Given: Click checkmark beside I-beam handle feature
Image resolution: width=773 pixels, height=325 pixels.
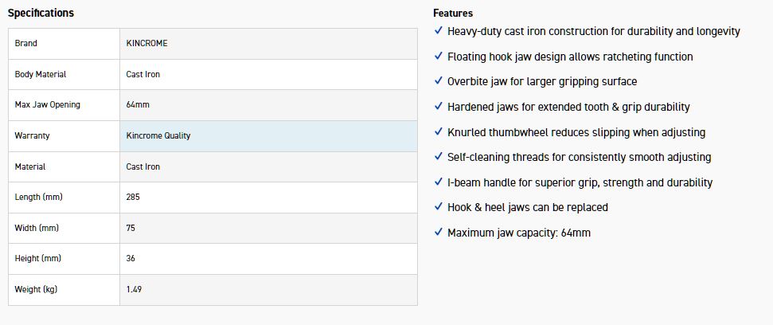Looking at the screenshot, I should click(439, 182).
